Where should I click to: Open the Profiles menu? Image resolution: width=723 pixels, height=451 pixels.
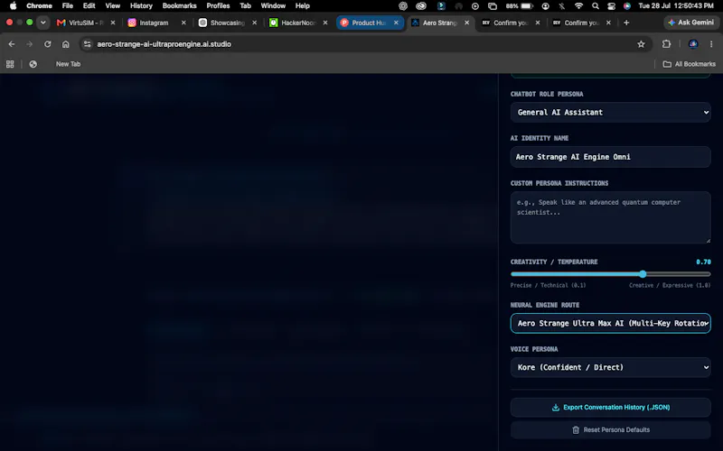[218, 6]
